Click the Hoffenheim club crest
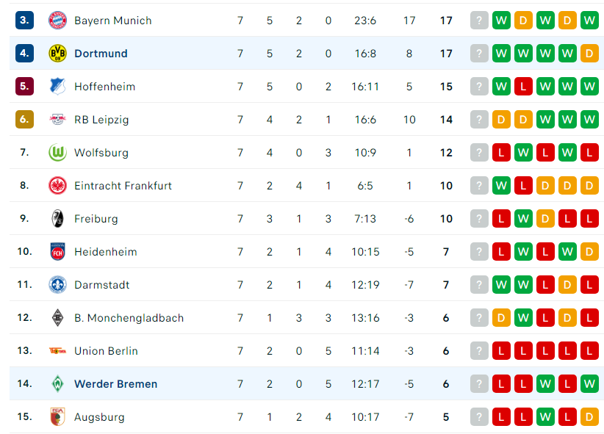The image size is (604, 434). click(57, 87)
